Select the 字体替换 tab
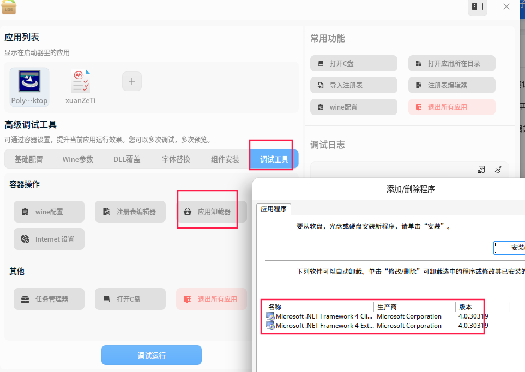Viewport: 525px width, 372px height. [x=176, y=159]
